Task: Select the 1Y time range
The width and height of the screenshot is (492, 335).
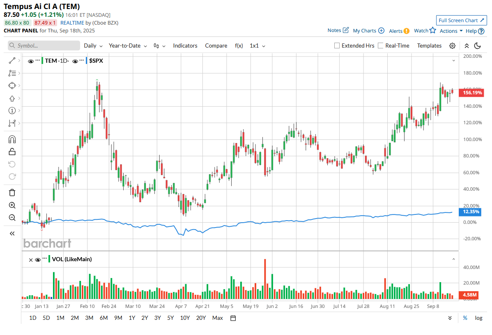Action: point(132,318)
